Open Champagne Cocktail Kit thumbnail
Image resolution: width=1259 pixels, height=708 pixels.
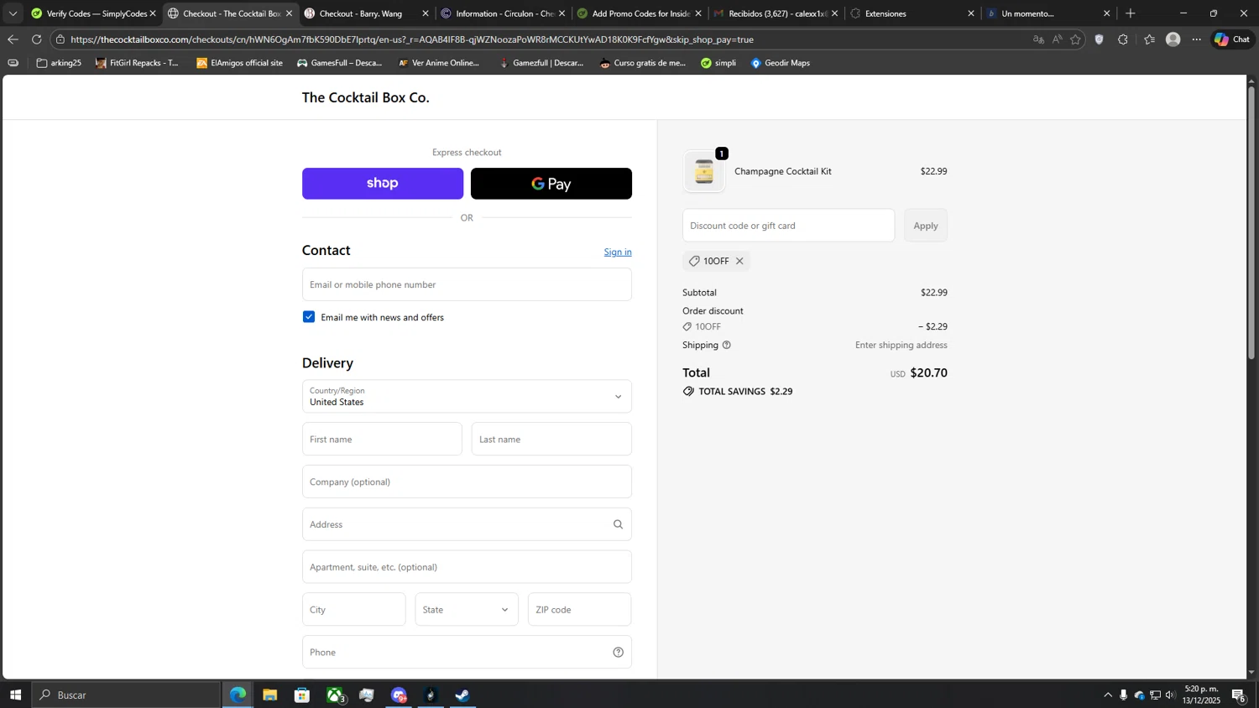tap(704, 172)
